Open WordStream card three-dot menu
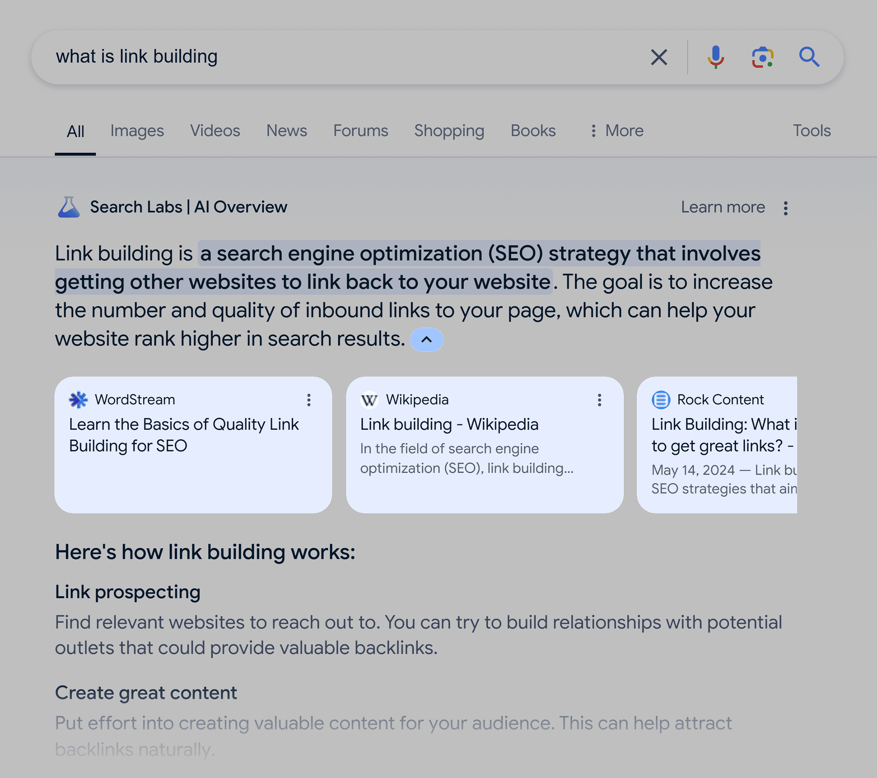This screenshot has height=778, width=877. pyautogui.click(x=308, y=400)
